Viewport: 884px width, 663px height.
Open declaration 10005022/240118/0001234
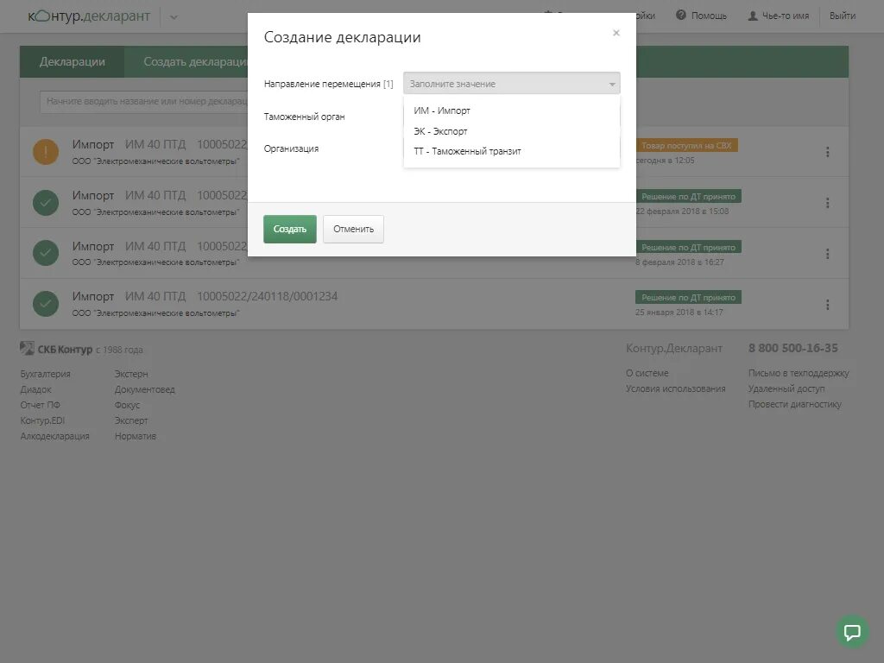coord(268,296)
